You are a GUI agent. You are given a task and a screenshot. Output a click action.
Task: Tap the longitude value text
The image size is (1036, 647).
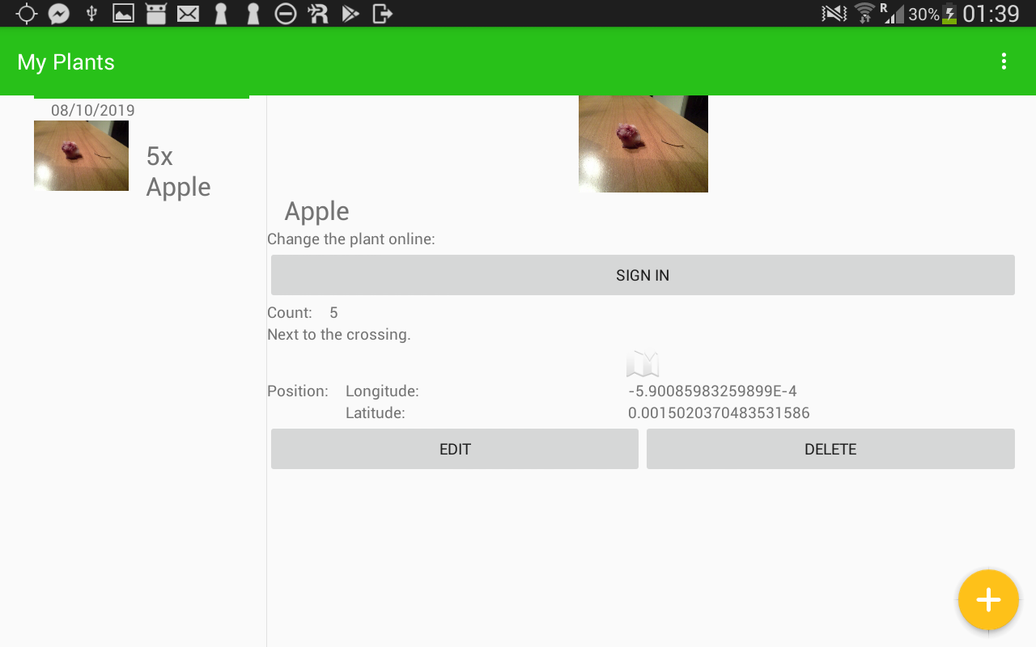pos(712,391)
